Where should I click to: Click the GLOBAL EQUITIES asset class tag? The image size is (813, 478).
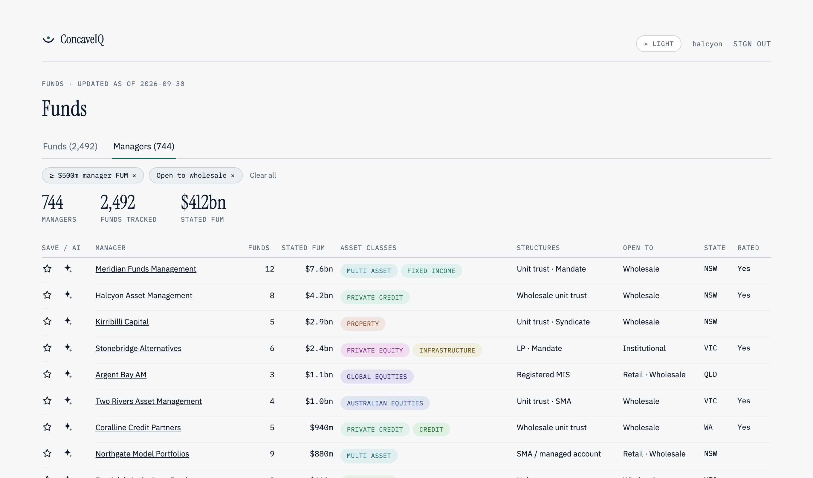(377, 377)
